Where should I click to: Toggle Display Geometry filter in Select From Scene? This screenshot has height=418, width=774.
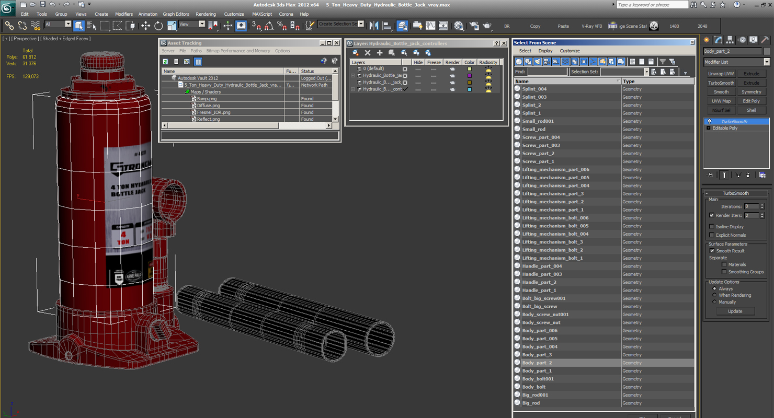(x=519, y=62)
